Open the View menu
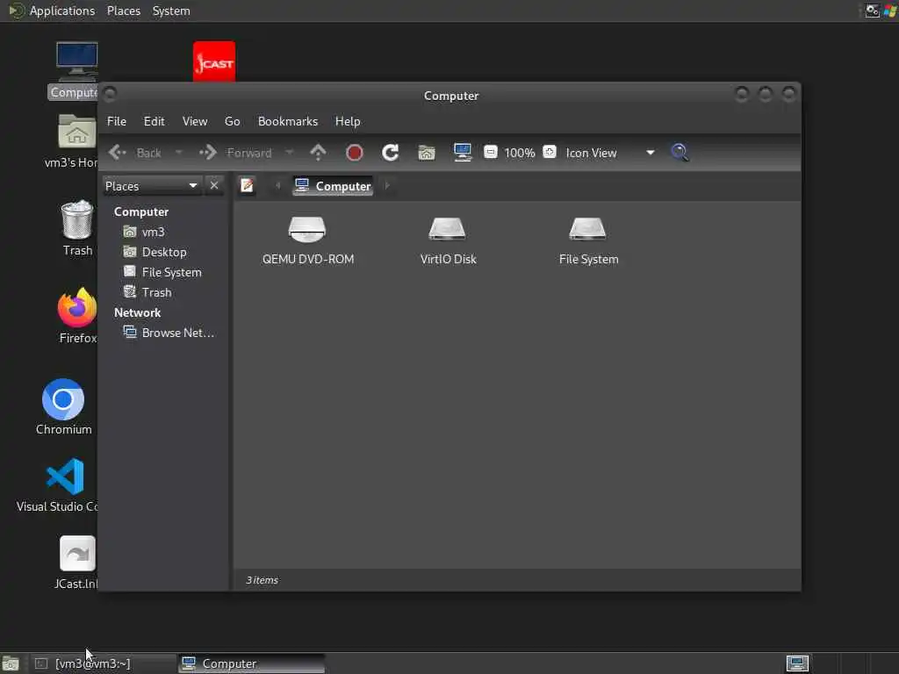Image resolution: width=899 pixels, height=674 pixels. click(194, 121)
